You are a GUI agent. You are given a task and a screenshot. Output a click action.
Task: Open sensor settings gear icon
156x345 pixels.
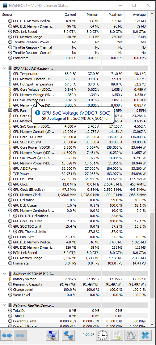tap(131, 335)
